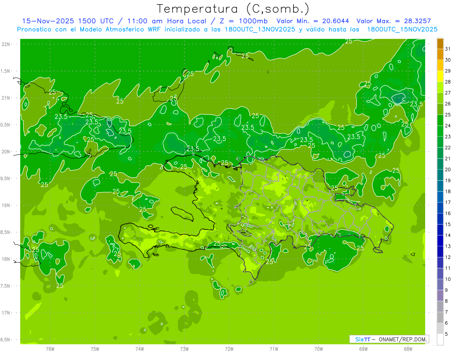This screenshot has height=354, width=458.
Task: Click the "22N" latitude tick label
Action: point(5,44)
